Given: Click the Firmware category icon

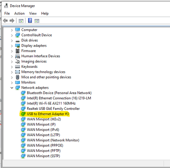Looking at the screenshot, I should [17, 51].
